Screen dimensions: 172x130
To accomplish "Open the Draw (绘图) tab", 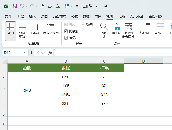I will (44, 16).
